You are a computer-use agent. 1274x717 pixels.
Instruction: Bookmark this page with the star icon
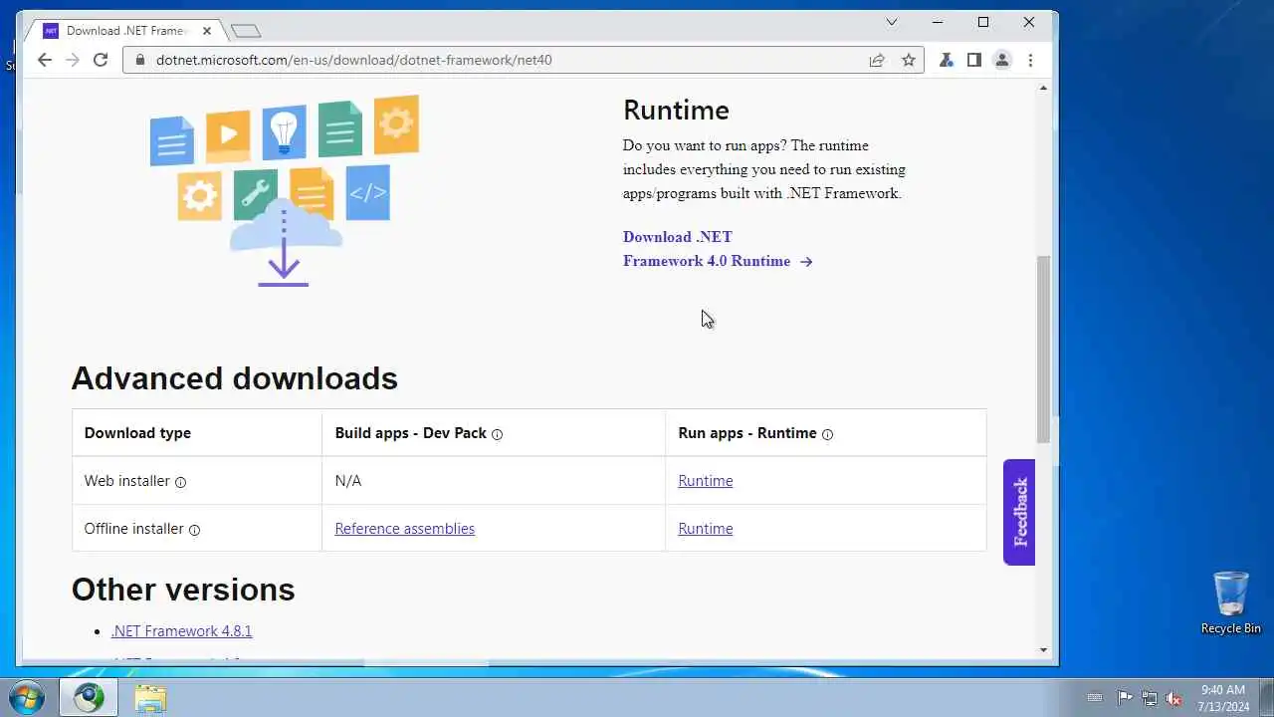909,60
